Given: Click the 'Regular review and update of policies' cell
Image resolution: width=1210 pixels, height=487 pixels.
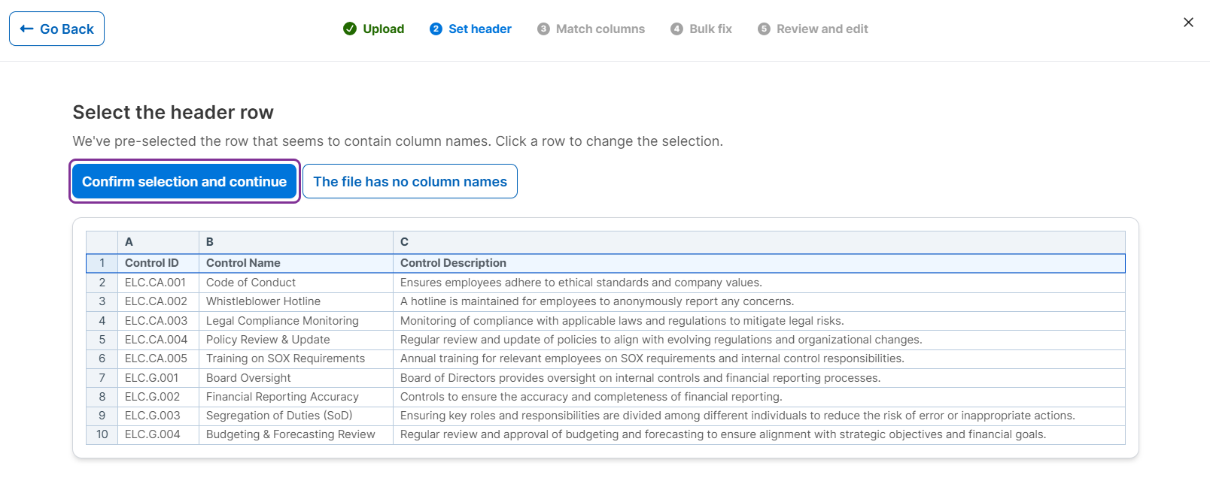Looking at the screenshot, I should click(x=759, y=340).
